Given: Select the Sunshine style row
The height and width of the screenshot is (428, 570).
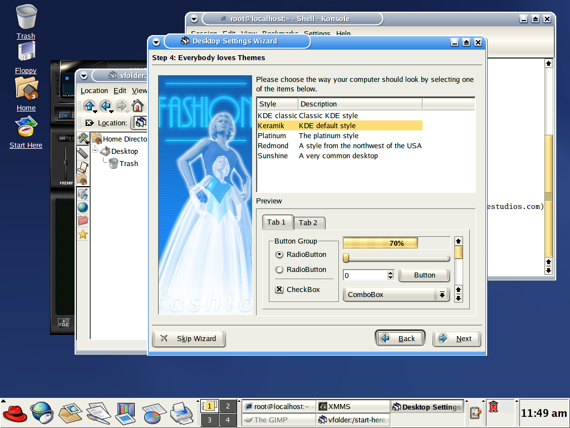Looking at the screenshot, I should (340, 156).
